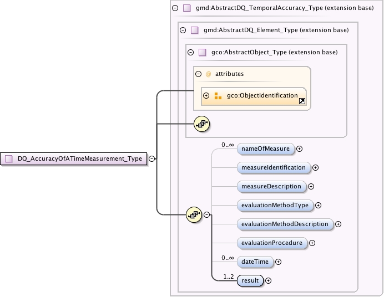Image resolution: width=384 pixels, height=297 pixels.
Task: Collapse gmd:AbstractDQ_TemporalAccuracy_Type extension base
Action: (x=175, y=8)
